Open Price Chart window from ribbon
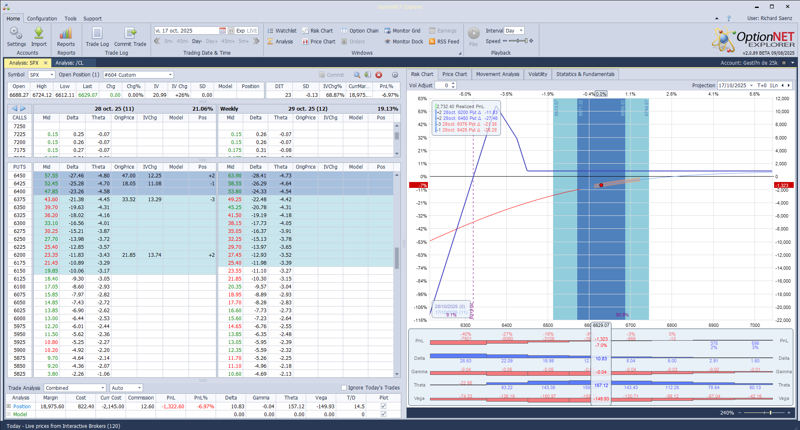The width and height of the screenshot is (800, 430). coord(319,41)
